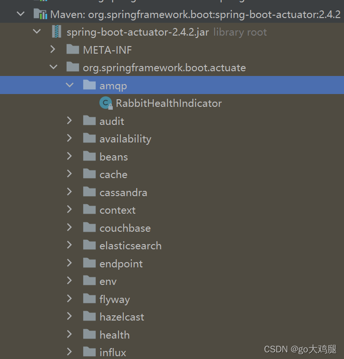Collapse spring-boot-actuator-2.4.2.jar chevron

(x=37, y=32)
